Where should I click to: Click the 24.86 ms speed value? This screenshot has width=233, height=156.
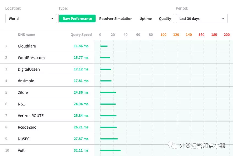[x=81, y=92]
